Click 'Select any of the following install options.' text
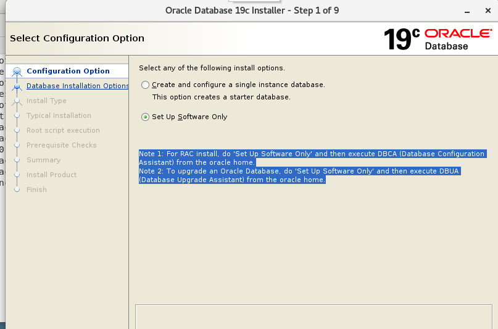 point(212,68)
